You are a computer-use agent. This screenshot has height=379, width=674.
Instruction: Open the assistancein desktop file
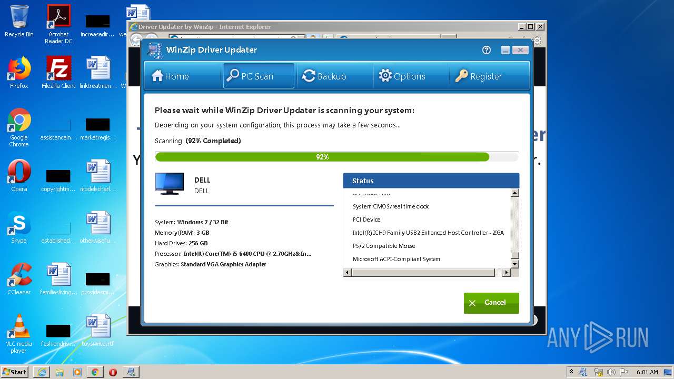pyautogui.click(x=58, y=128)
